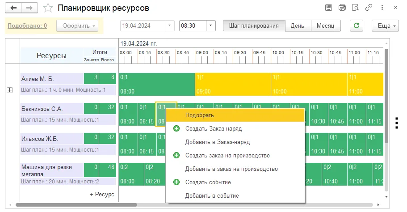
Task: Choose Создать Заказ-наряд menu entry
Action: coord(235,129)
